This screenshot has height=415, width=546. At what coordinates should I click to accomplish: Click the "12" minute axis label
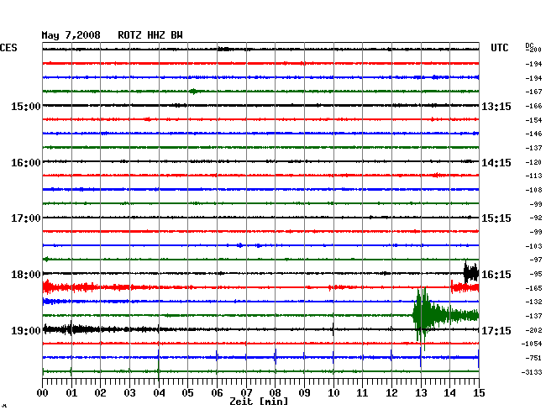(391, 393)
